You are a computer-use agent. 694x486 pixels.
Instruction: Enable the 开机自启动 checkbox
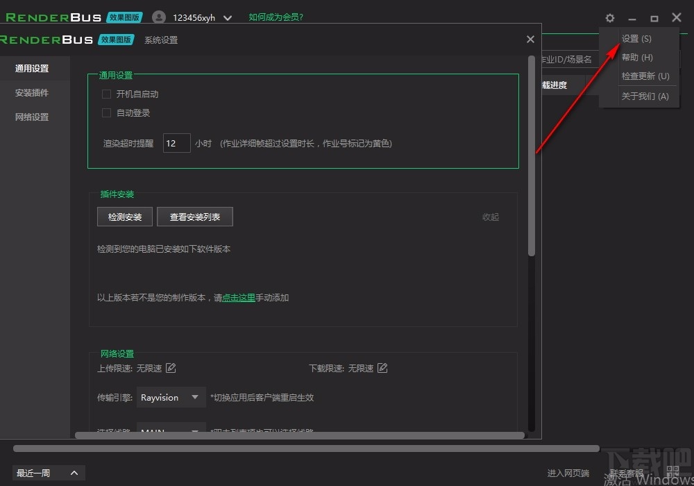pyautogui.click(x=106, y=94)
